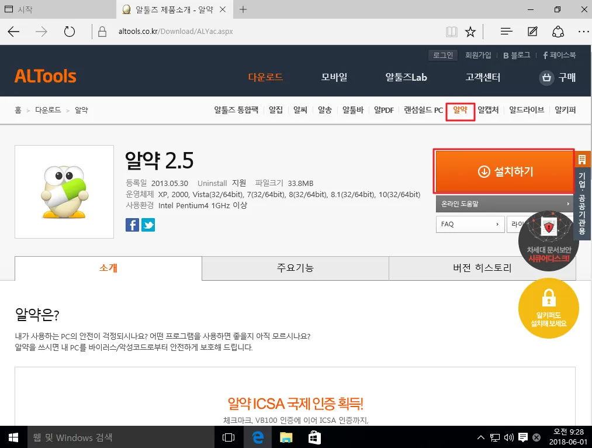592x448 pixels.
Task: Open the 고객센터 menu
Action: (483, 77)
